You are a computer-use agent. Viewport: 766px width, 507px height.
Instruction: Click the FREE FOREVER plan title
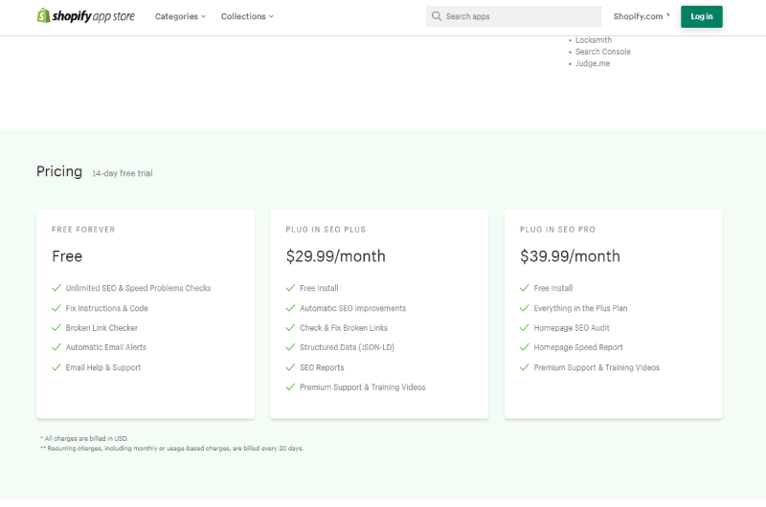point(83,230)
